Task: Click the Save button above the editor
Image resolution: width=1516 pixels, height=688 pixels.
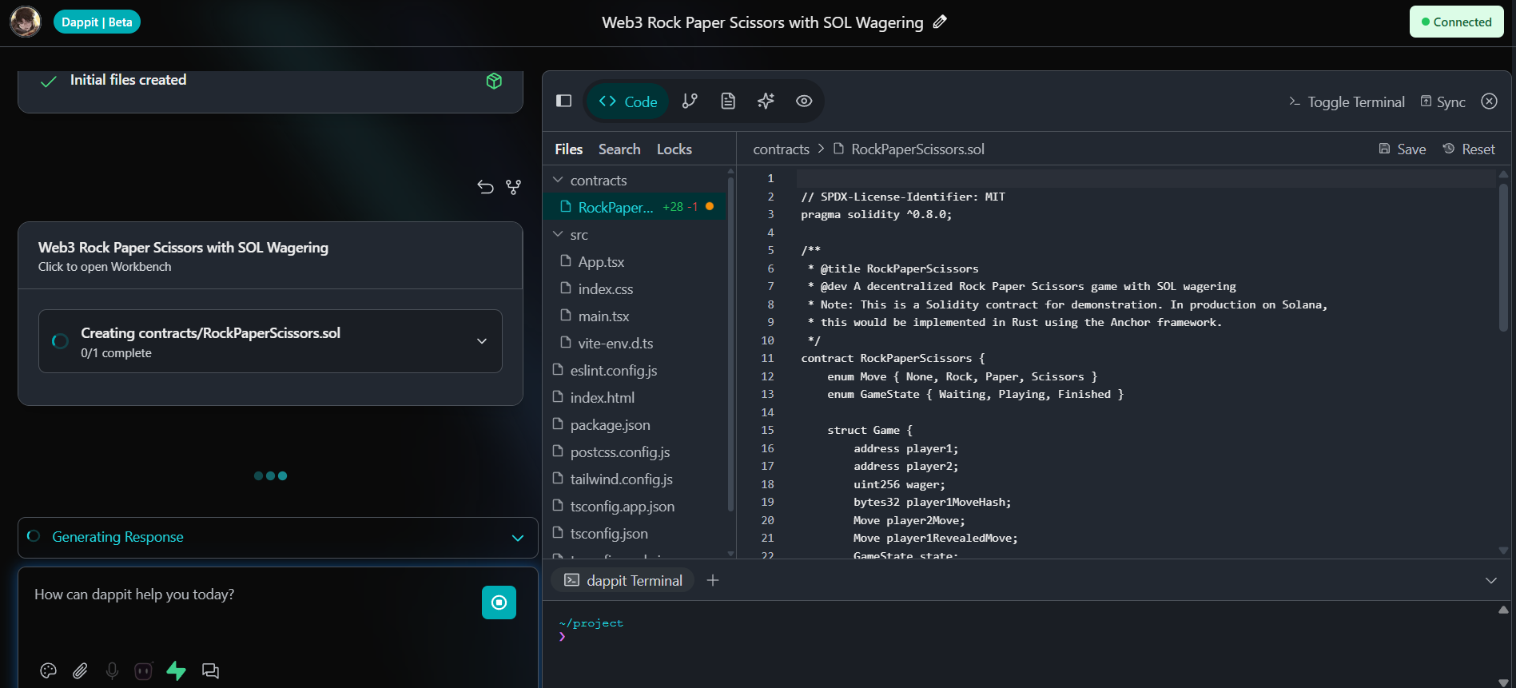Action: pyautogui.click(x=1403, y=149)
